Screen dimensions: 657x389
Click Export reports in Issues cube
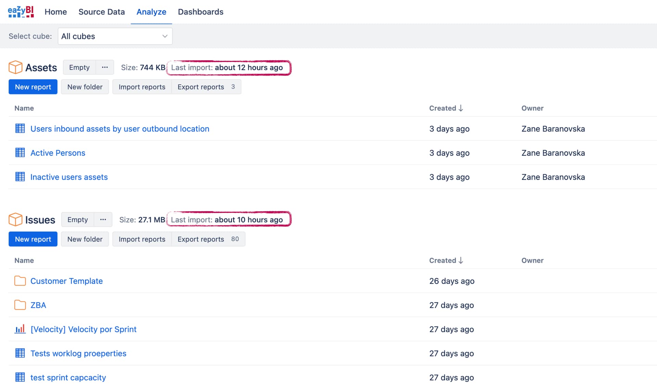208,239
